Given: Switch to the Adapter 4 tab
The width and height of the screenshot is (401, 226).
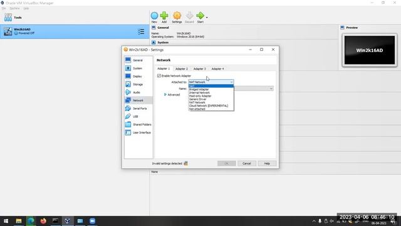Looking at the screenshot, I should coord(217,69).
